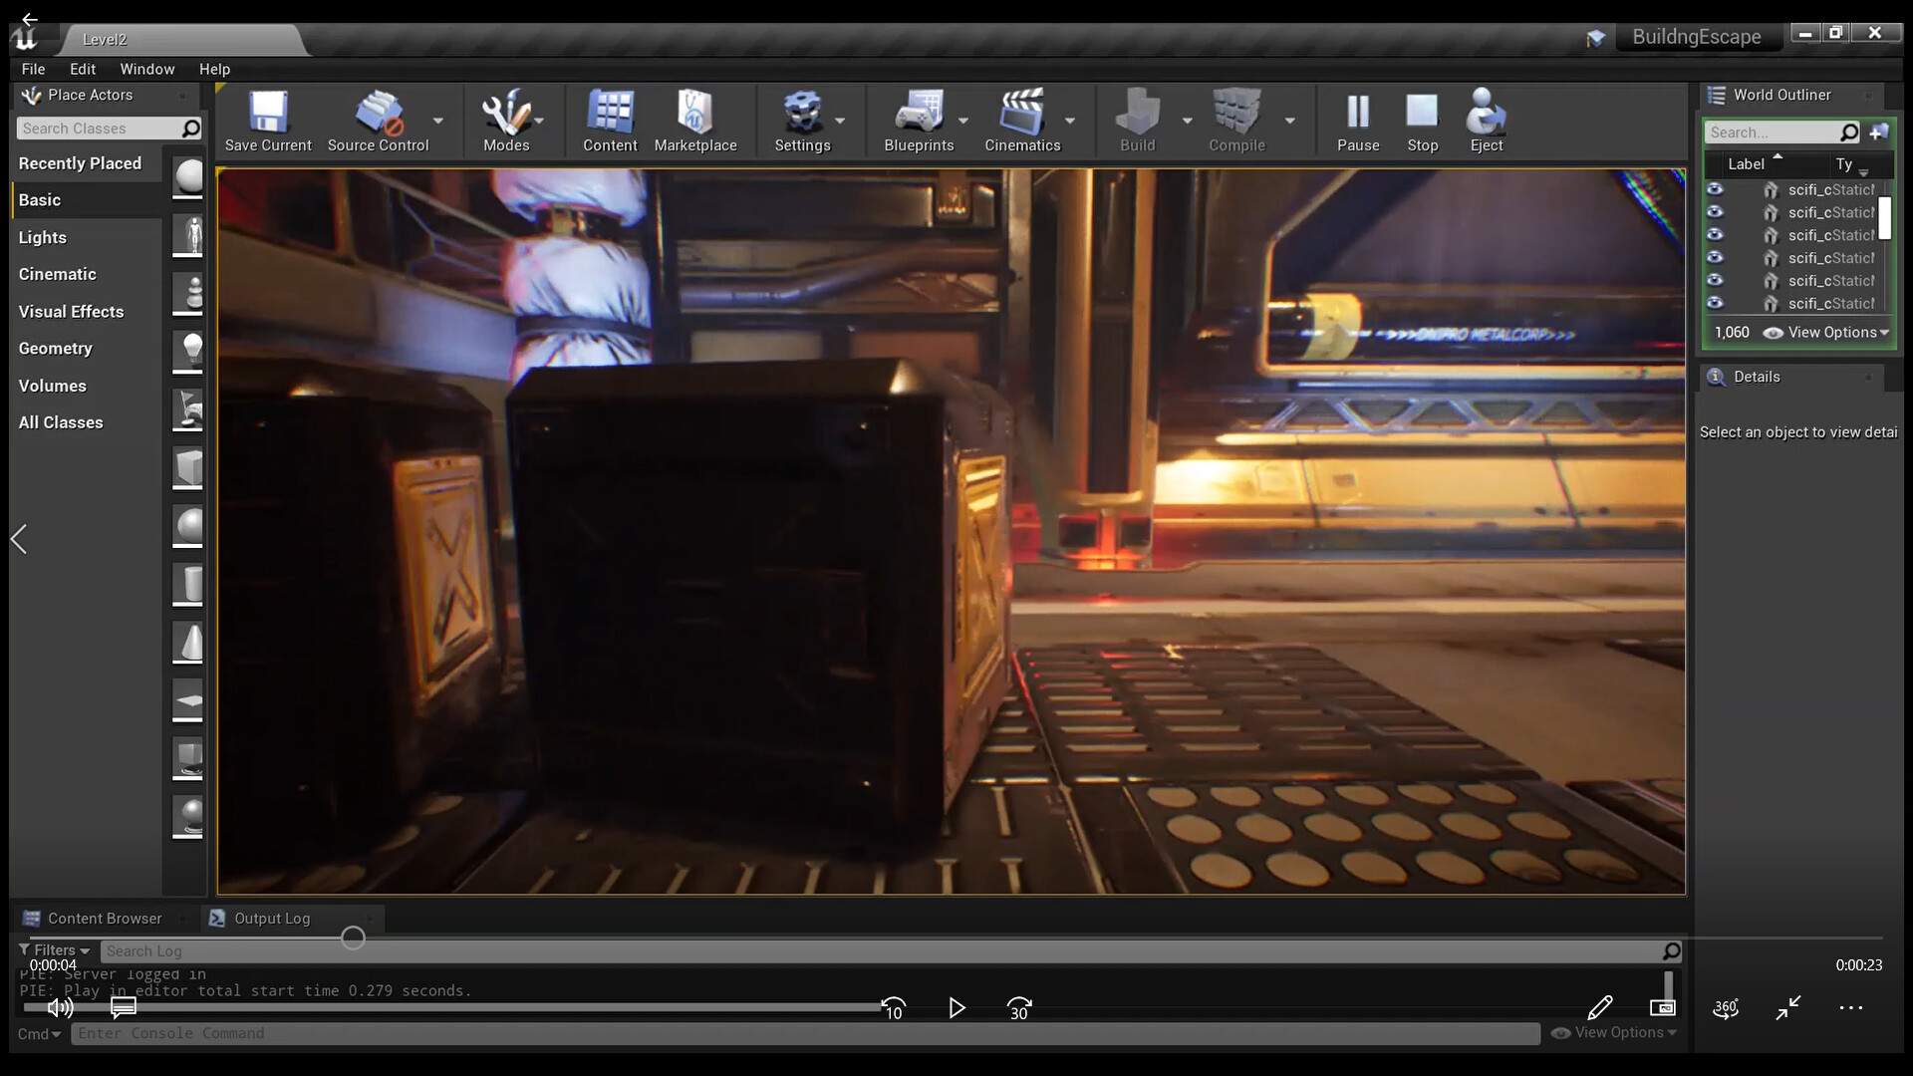The image size is (1913, 1076).
Task: Click the Modes toolbar icon
Action: pyautogui.click(x=505, y=113)
